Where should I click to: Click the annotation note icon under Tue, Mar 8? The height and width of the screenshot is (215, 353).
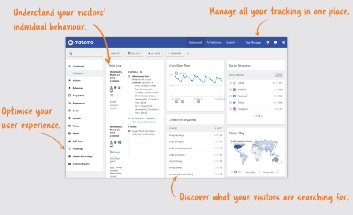pyautogui.click(x=199, y=102)
